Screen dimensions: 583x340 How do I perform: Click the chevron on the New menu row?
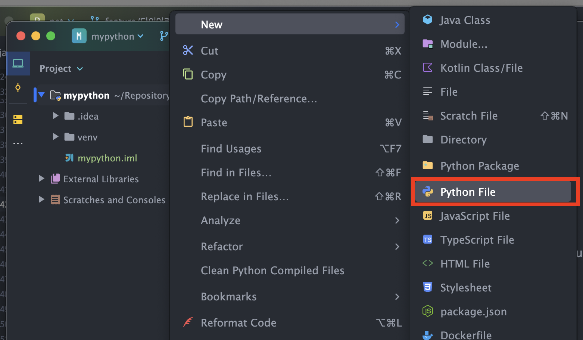pos(397,25)
